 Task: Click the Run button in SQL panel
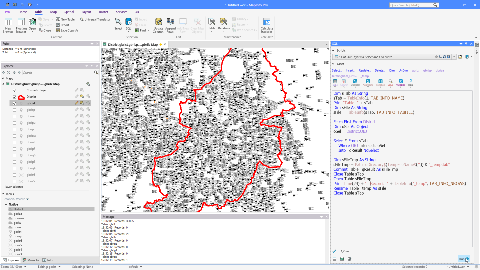464,259
